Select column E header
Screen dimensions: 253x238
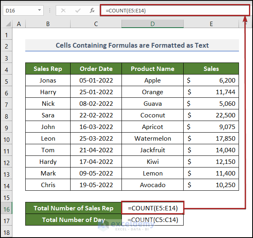pyautogui.click(x=211, y=24)
